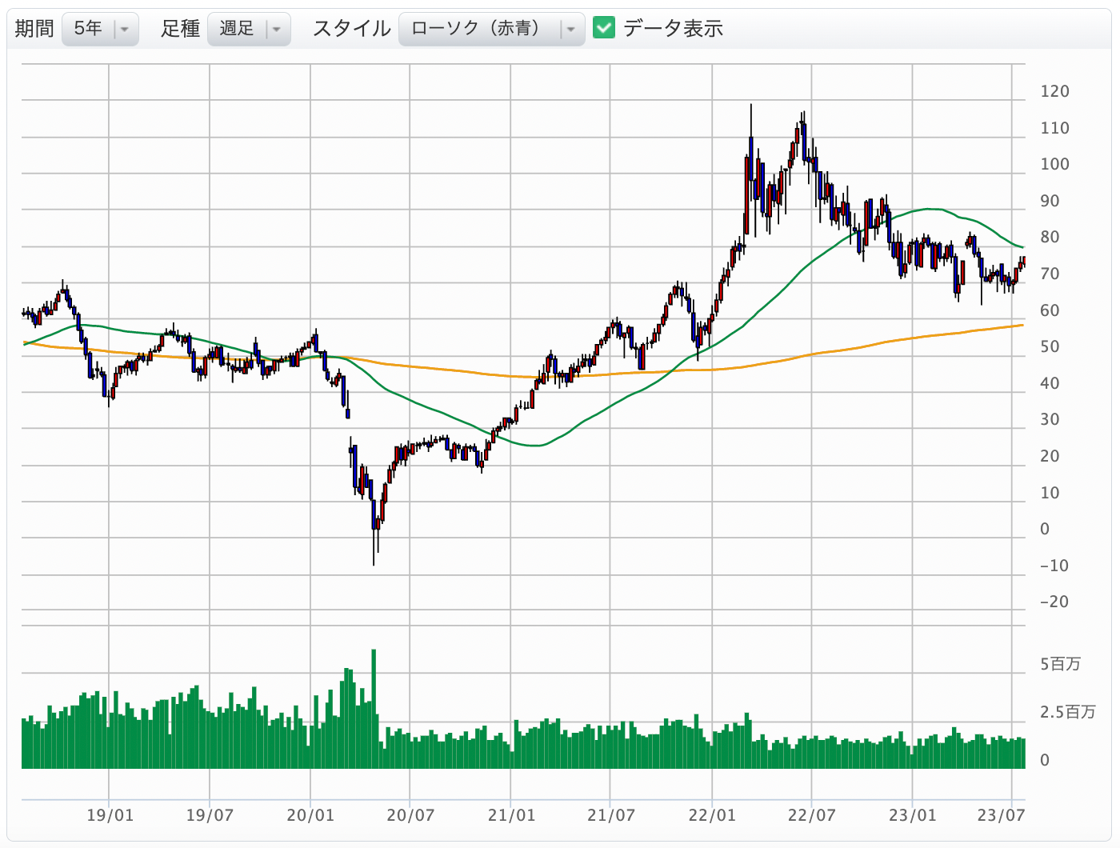Image resolution: width=1120 pixels, height=848 pixels.
Task: Click the 19/01 date label on the time axis
Action: pos(110,815)
